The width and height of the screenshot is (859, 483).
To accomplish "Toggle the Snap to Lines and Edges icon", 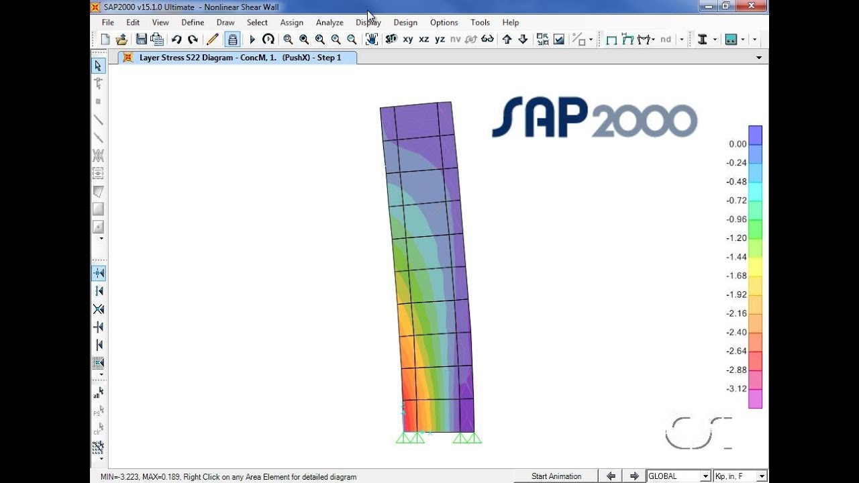I will point(98,345).
